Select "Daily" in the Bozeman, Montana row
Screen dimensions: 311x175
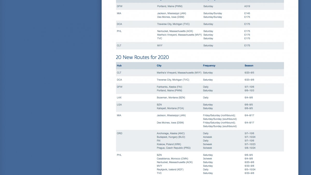[206, 98]
